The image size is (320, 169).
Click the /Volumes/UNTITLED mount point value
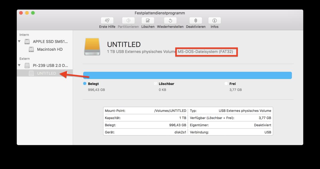[x=170, y=111]
